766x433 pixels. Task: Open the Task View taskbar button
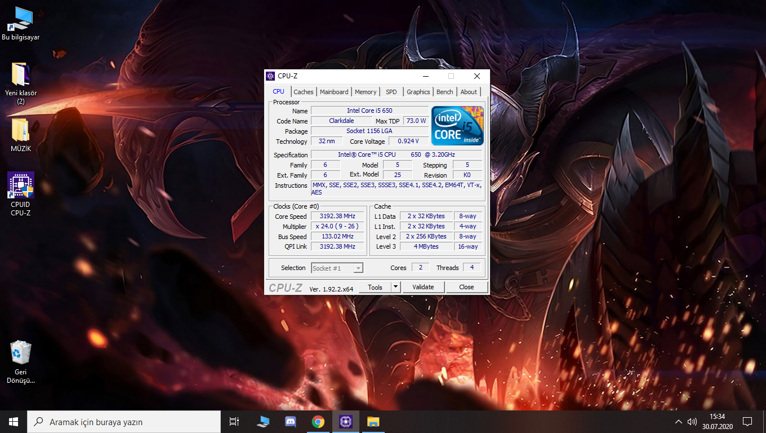click(x=234, y=422)
